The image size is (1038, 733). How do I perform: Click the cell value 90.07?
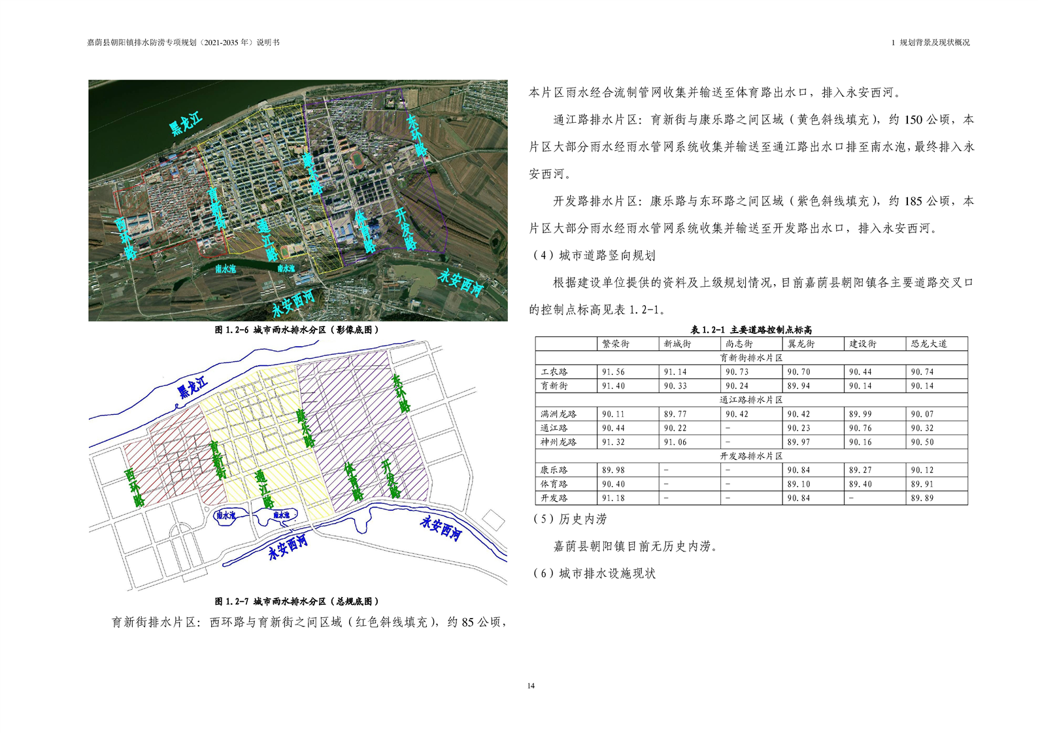[x=922, y=414]
